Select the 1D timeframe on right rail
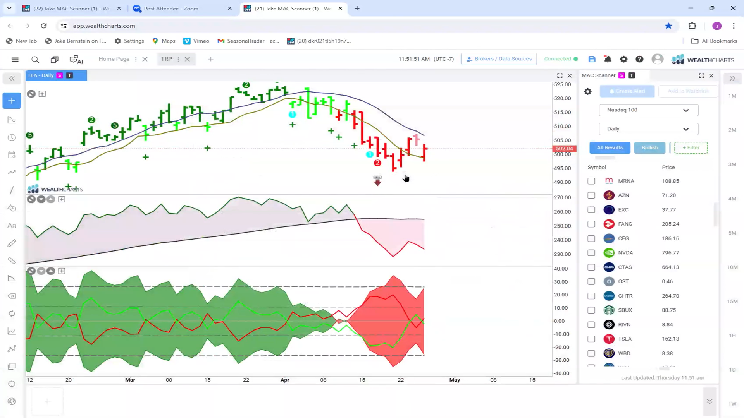Image resolution: width=744 pixels, height=418 pixels. point(732,370)
